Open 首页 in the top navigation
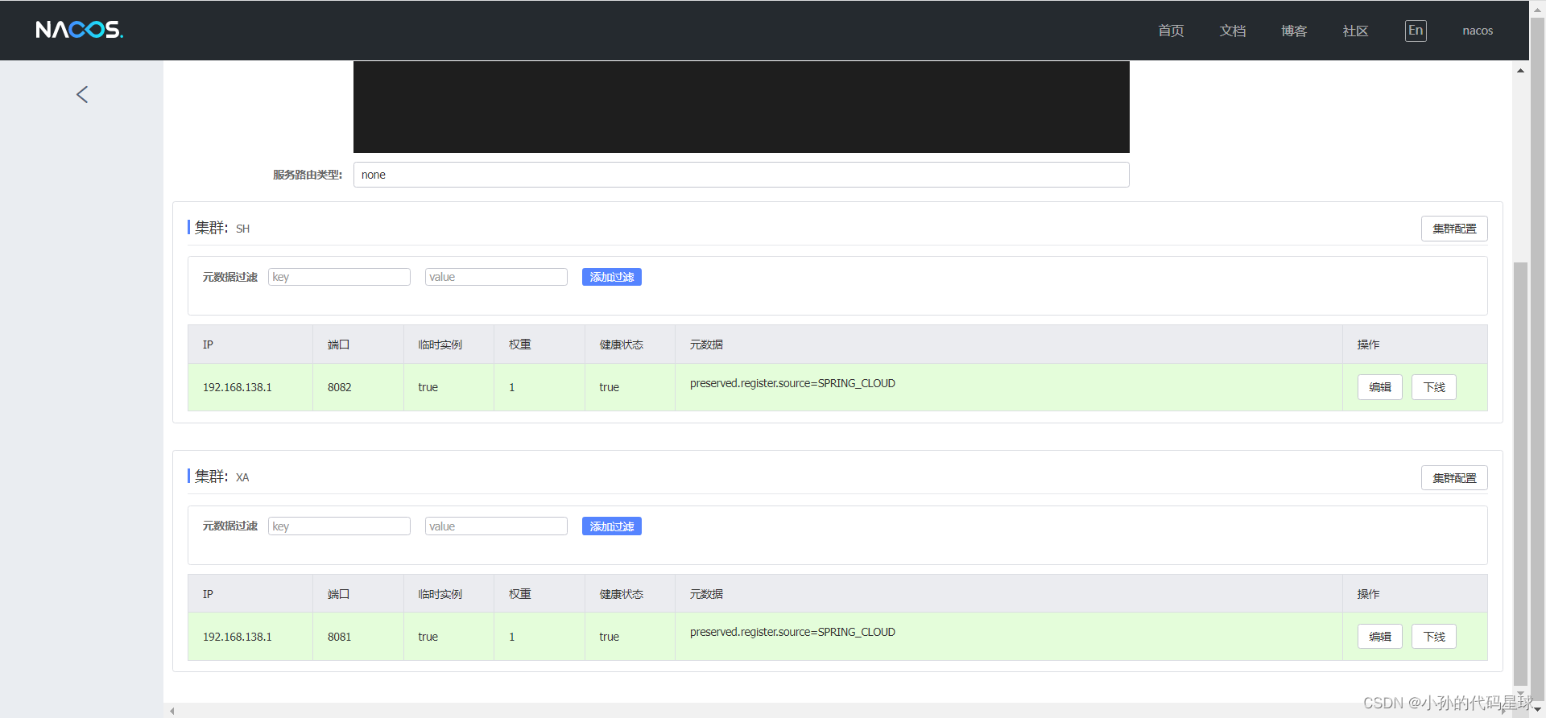1546x718 pixels. coord(1171,31)
